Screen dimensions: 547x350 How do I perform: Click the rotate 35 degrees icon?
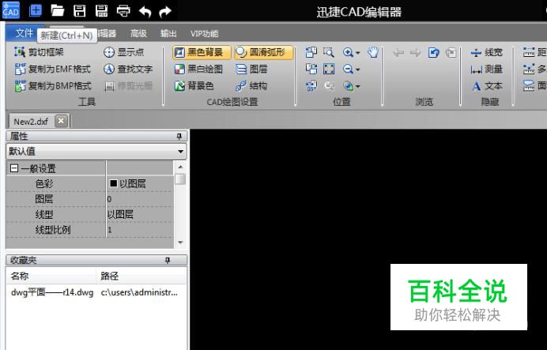[x=311, y=86]
